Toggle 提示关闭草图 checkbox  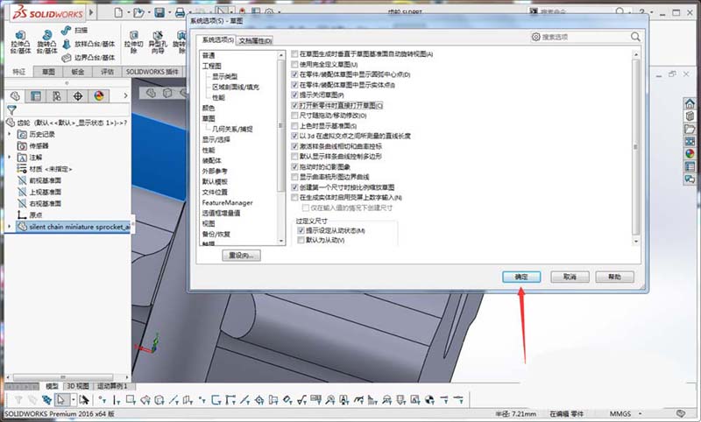pyautogui.click(x=294, y=95)
